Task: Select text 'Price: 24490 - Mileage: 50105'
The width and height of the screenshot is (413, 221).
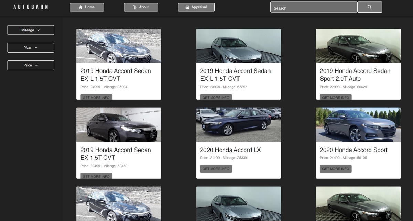Action: 343,158
